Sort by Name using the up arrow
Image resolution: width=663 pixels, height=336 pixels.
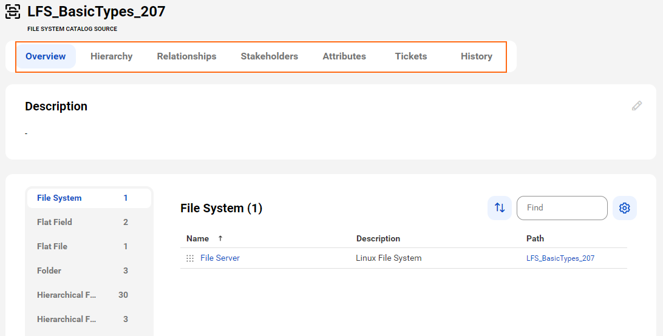coord(220,238)
